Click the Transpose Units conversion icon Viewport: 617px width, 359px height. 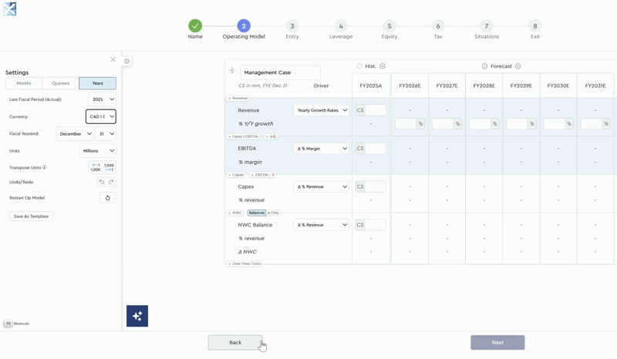pos(102,167)
